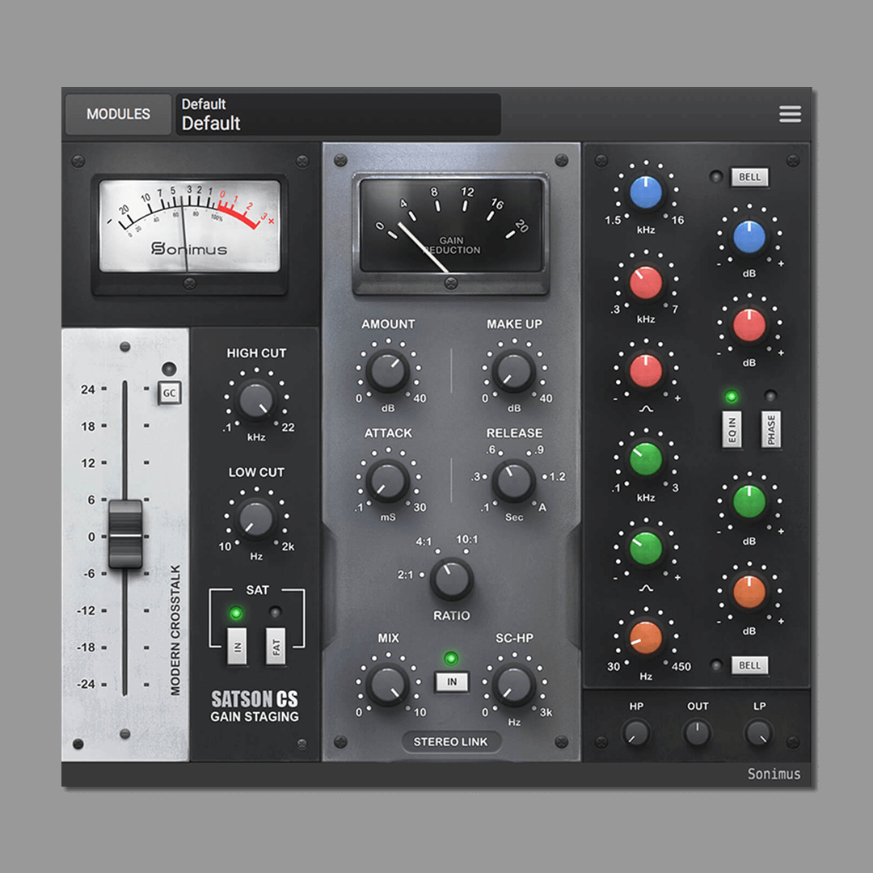The width and height of the screenshot is (873, 873).
Task: Click the MAKE UP gain knob
Action: (513, 371)
